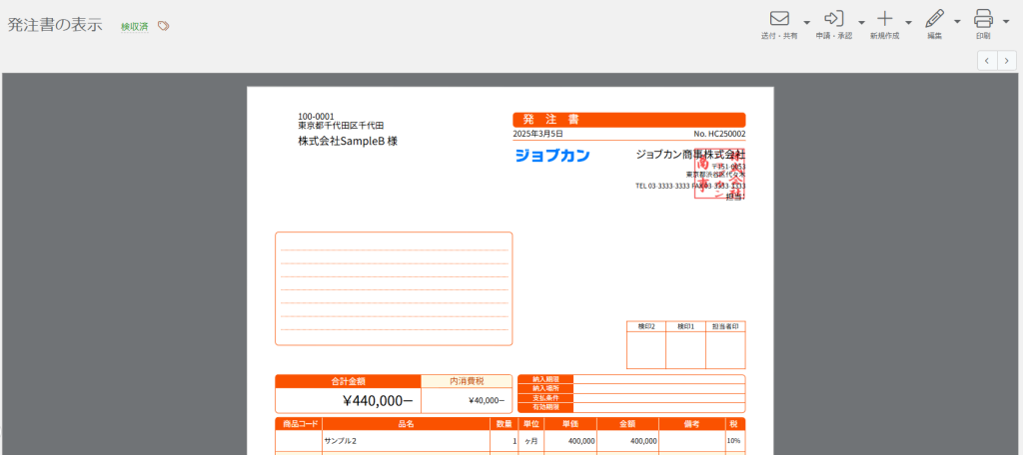Click the 担当者印 stamp box header
Screen dimensions: 1023x455
[x=725, y=326]
